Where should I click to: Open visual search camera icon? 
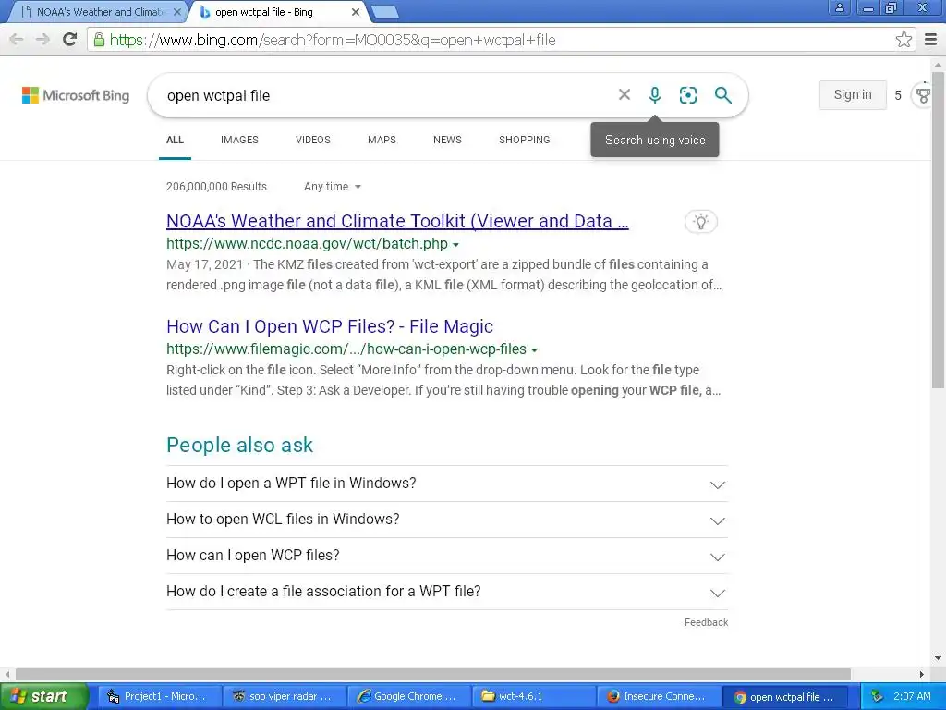(687, 95)
